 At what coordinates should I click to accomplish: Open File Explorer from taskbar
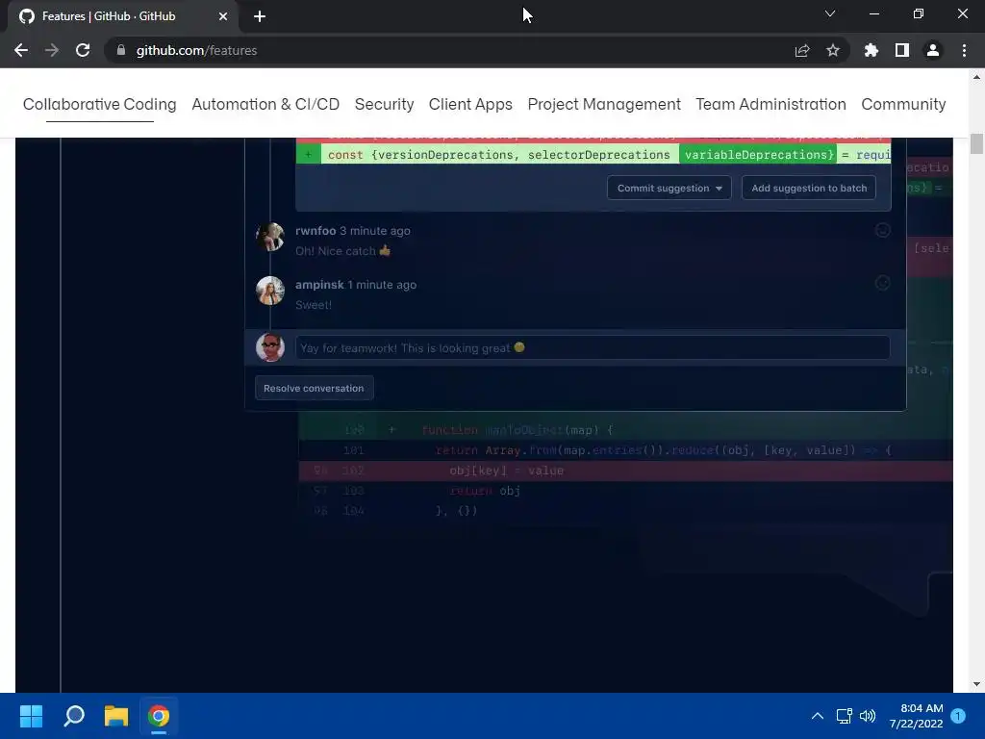click(116, 716)
